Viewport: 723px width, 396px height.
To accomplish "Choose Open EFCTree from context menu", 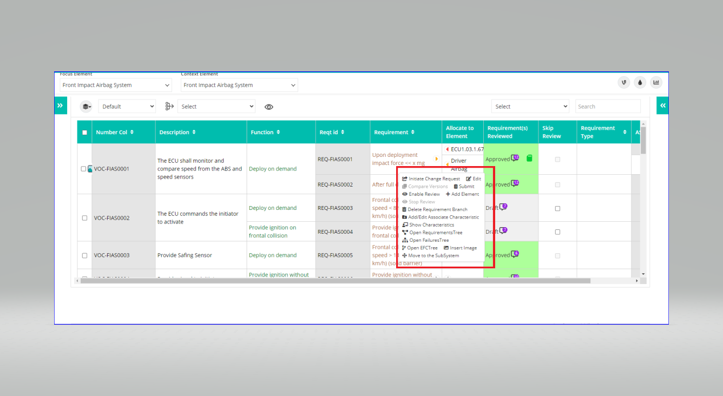I will (x=420, y=248).
